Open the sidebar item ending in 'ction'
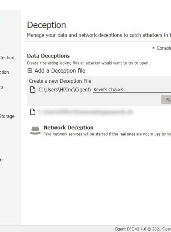 [x=4, y=72]
